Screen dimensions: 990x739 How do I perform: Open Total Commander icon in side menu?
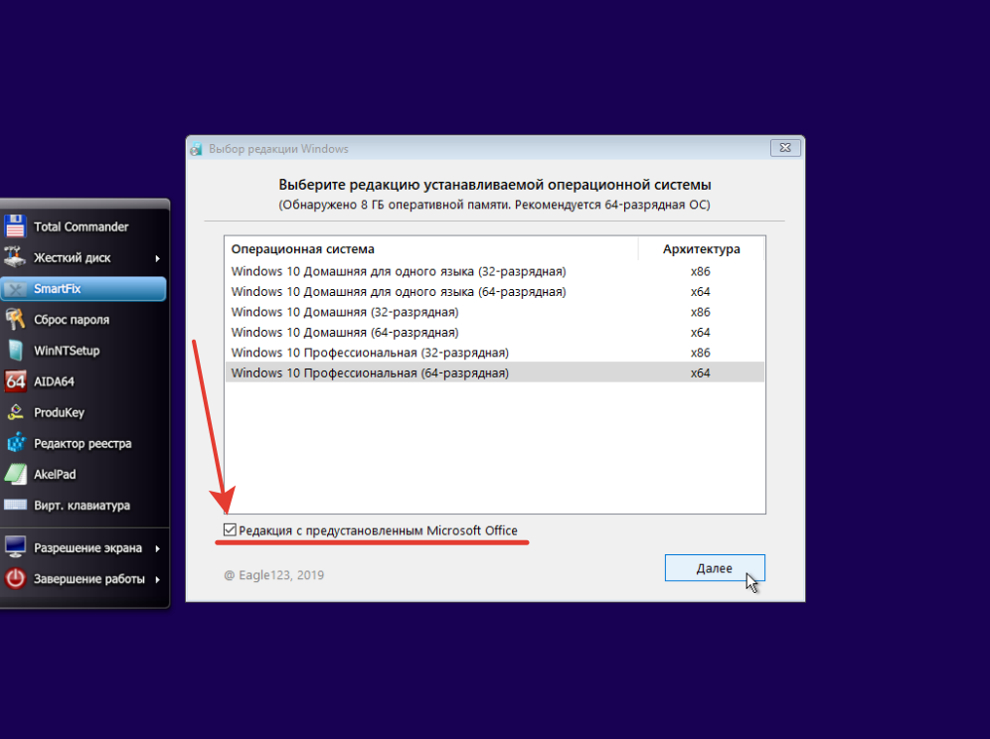coord(15,226)
